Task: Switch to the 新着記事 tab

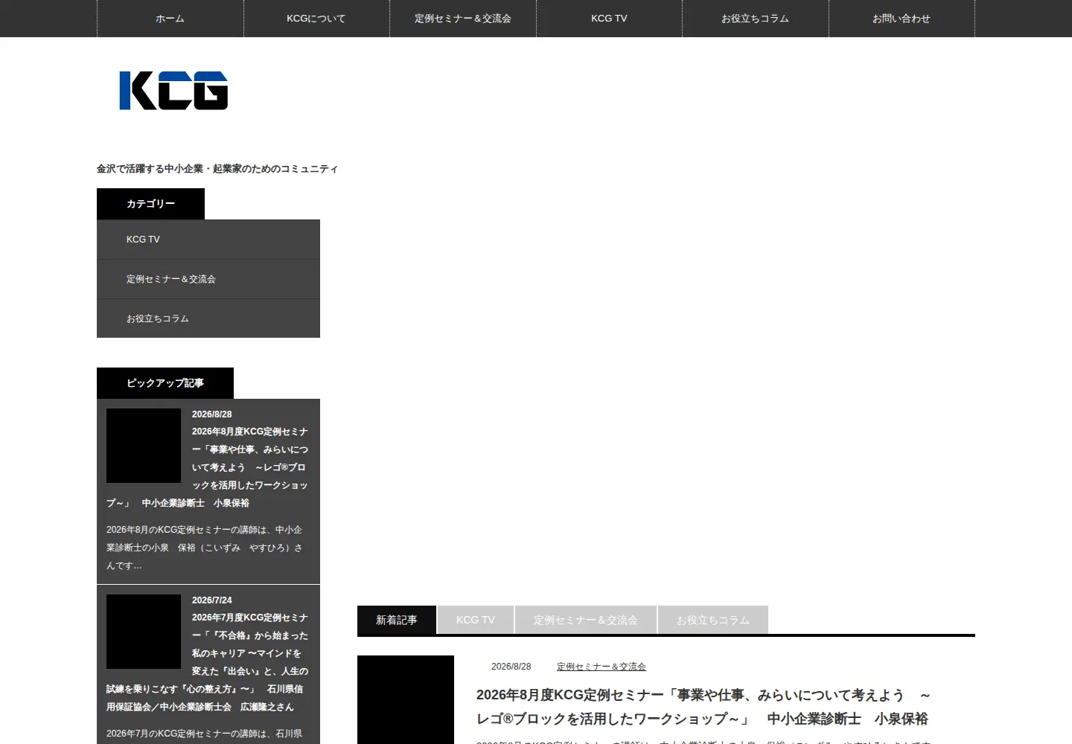Action: [x=397, y=620]
